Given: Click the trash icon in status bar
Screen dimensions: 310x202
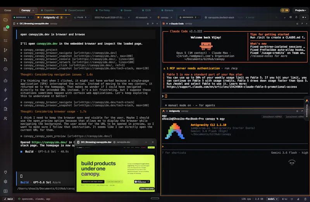Looking at the screenshot, I should coord(305,199).
